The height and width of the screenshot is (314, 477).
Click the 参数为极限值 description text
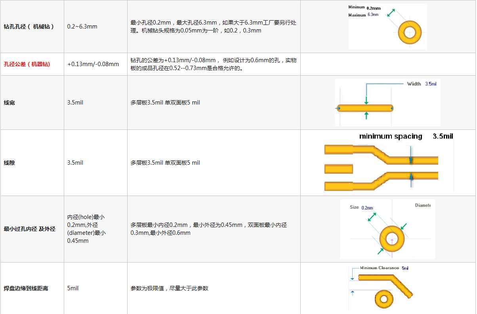(x=169, y=288)
